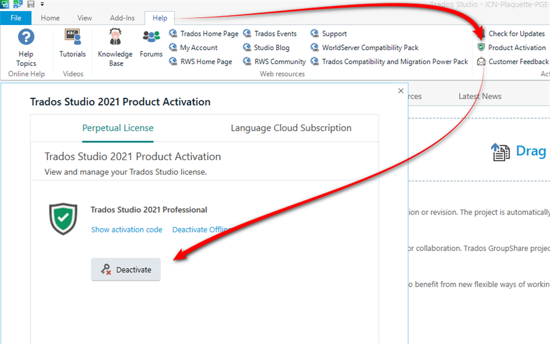Close the Product Activation dialog
The width and height of the screenshot is (550, 344).
tap(401, 91)
